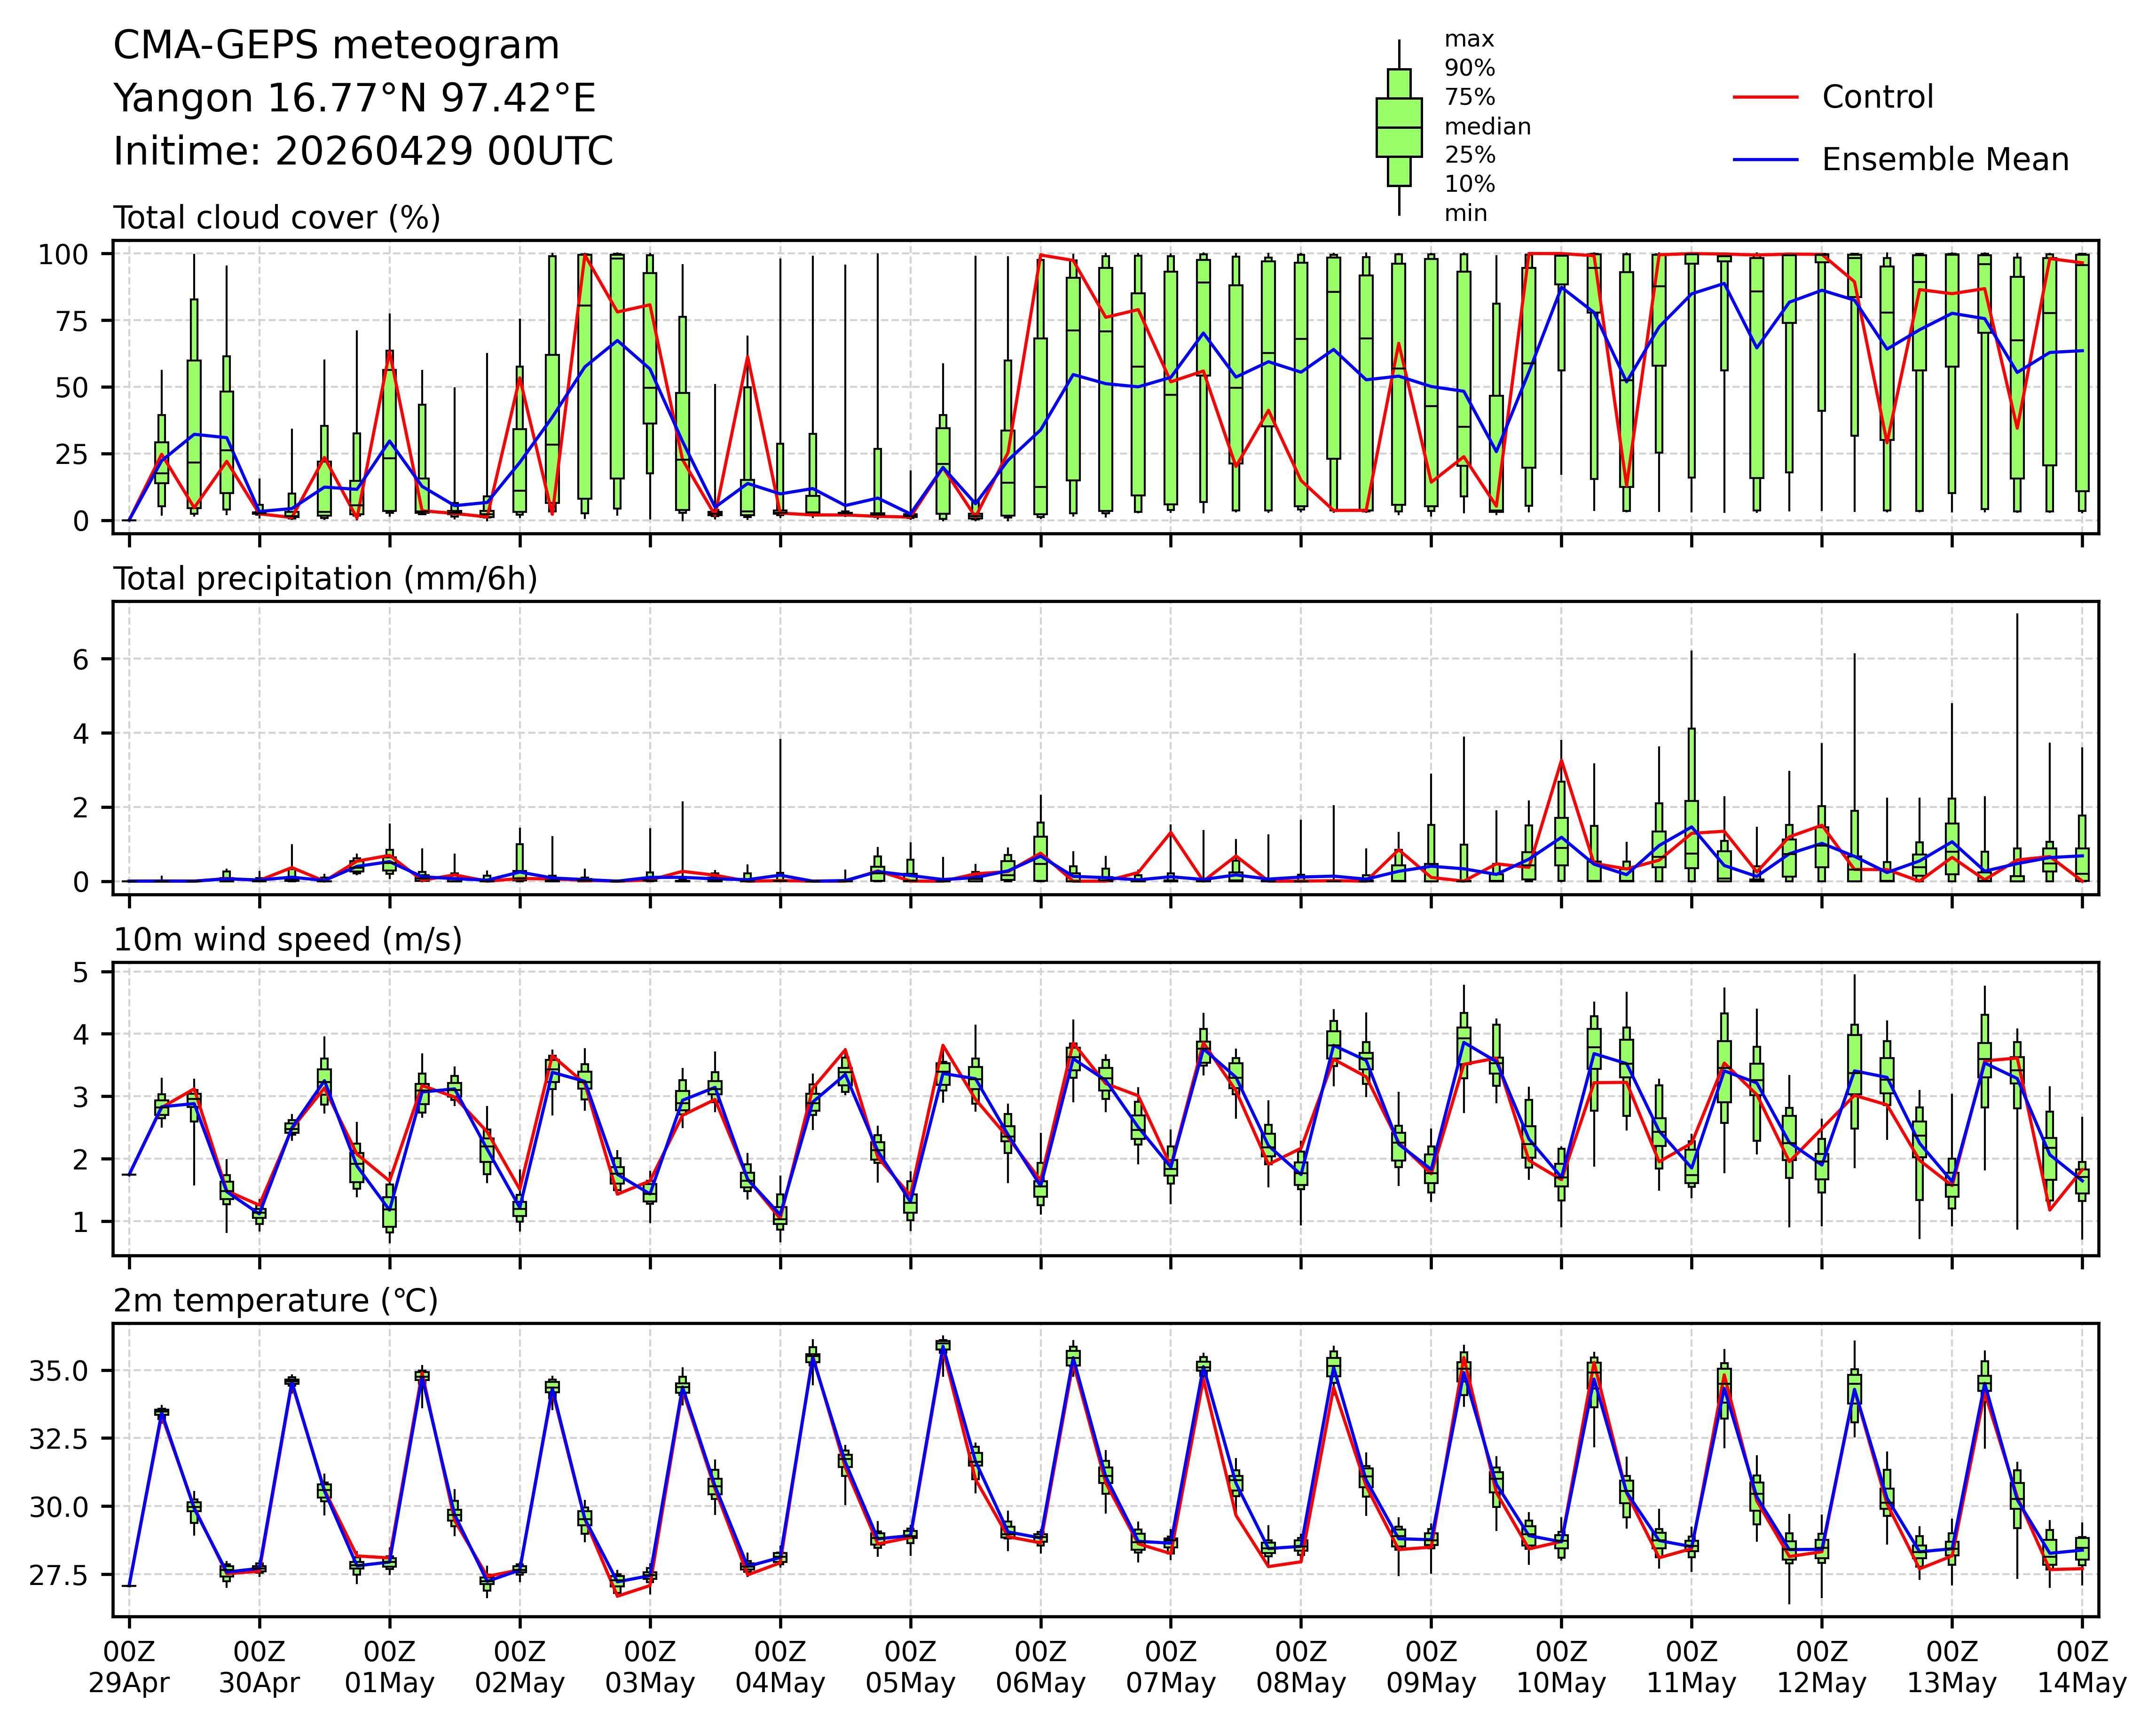The height and width of the screenshot is (1726, 2156).
Task: Click the 'Total precipitation (mm/6h)' panel title
Action: (x=325, y=579)
